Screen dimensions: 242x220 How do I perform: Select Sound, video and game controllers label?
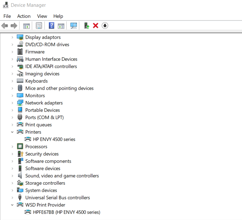62,176
